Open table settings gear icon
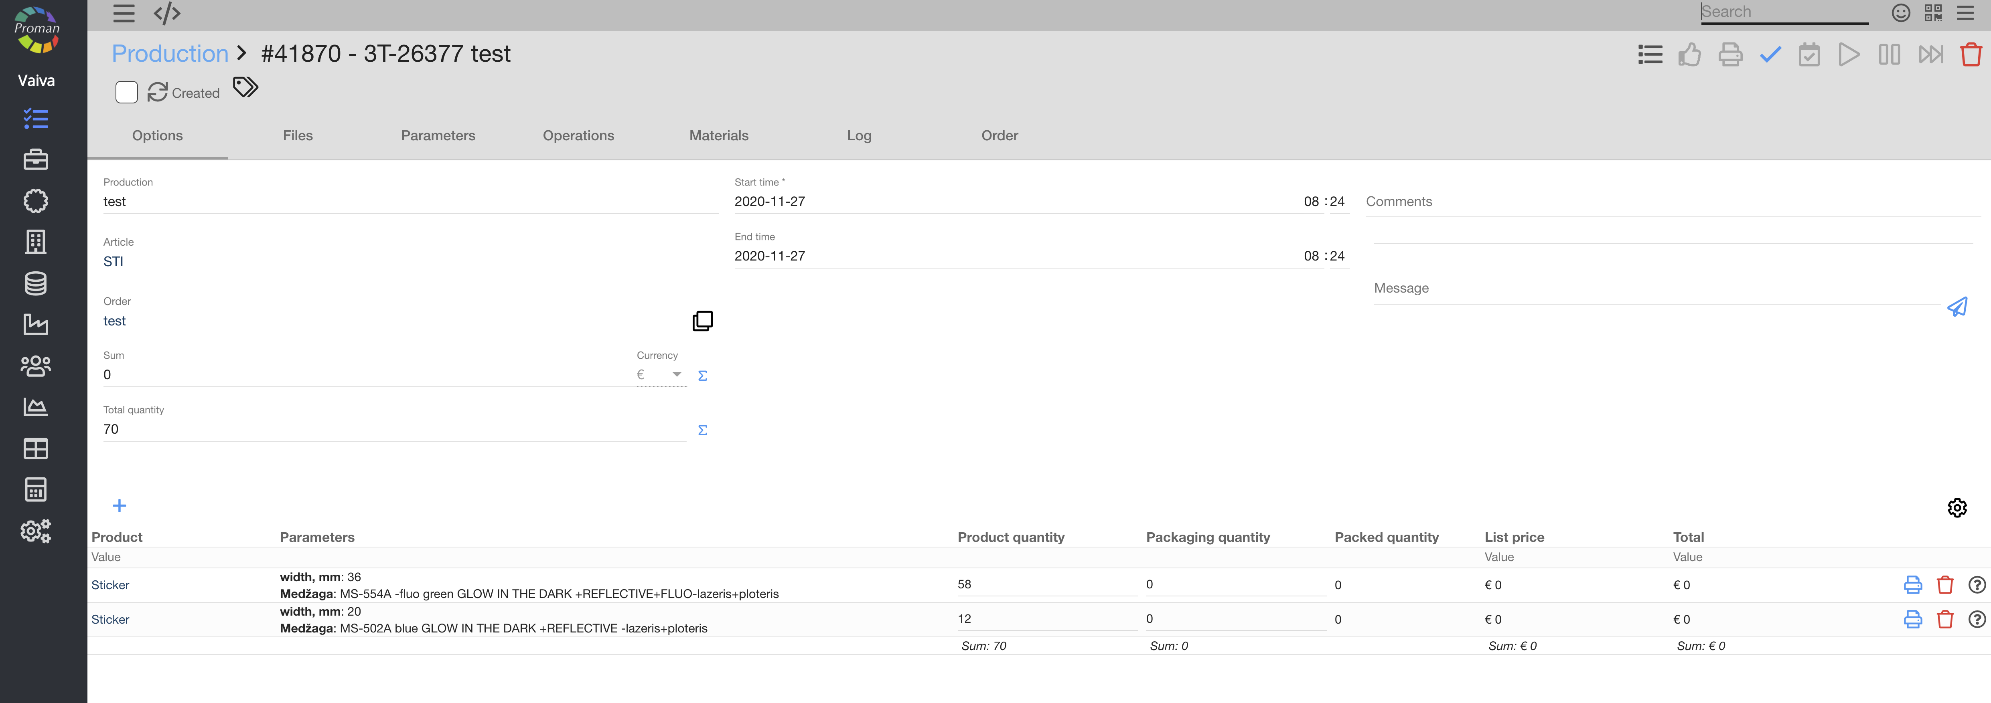 (x=1956, y=507)
